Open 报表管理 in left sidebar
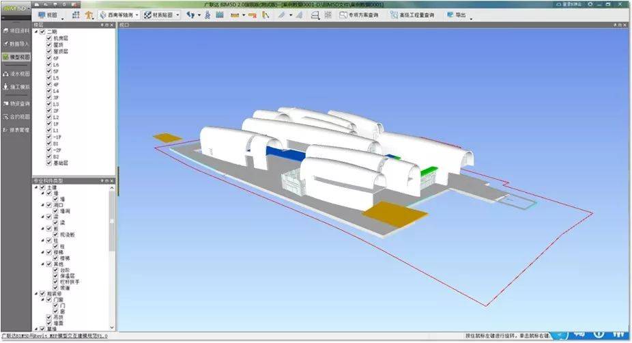Screen dimensions: 632x343 pyautogui.click(x=16, y=130)
